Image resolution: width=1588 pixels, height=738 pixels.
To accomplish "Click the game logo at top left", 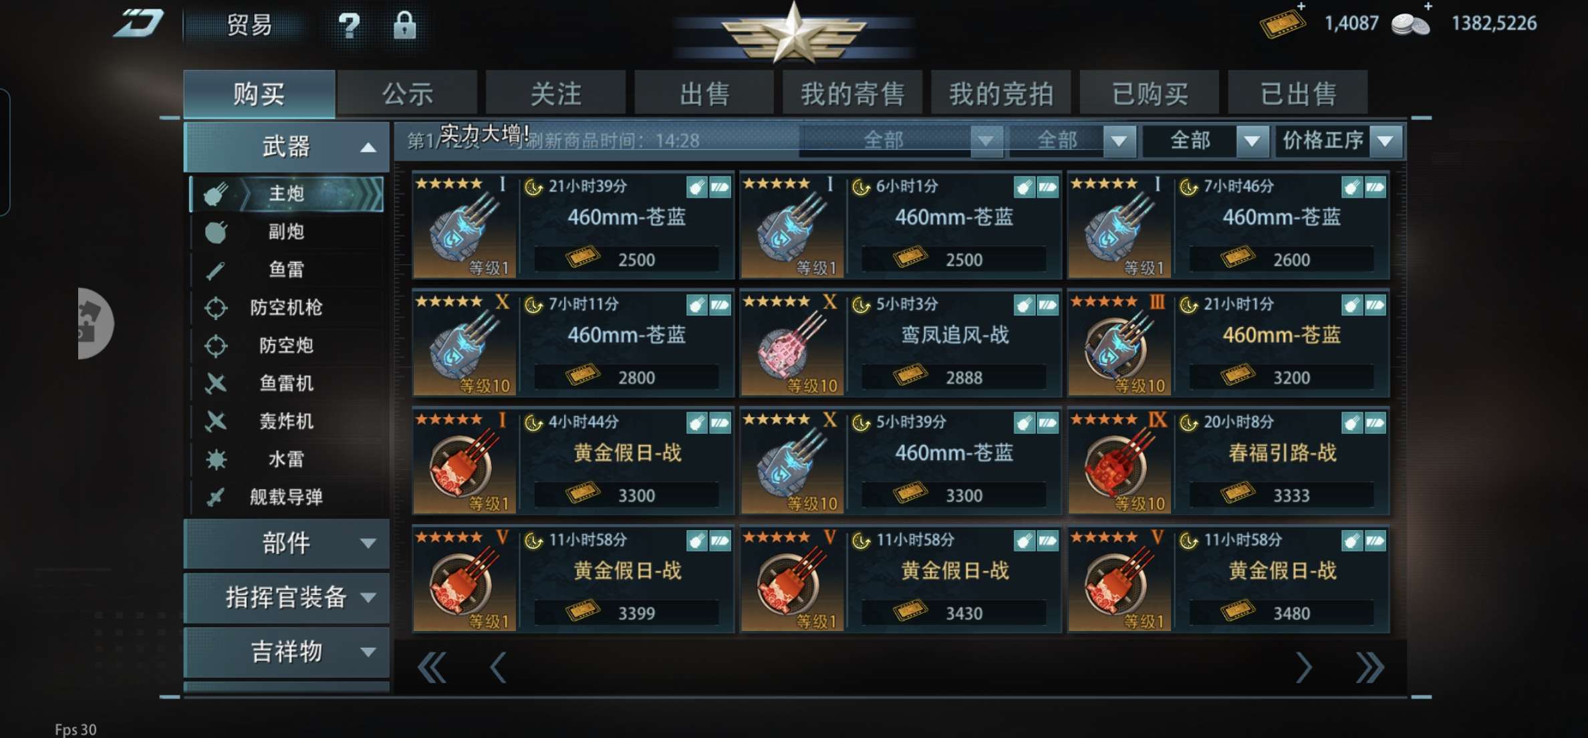I will [x=138, y=24].
